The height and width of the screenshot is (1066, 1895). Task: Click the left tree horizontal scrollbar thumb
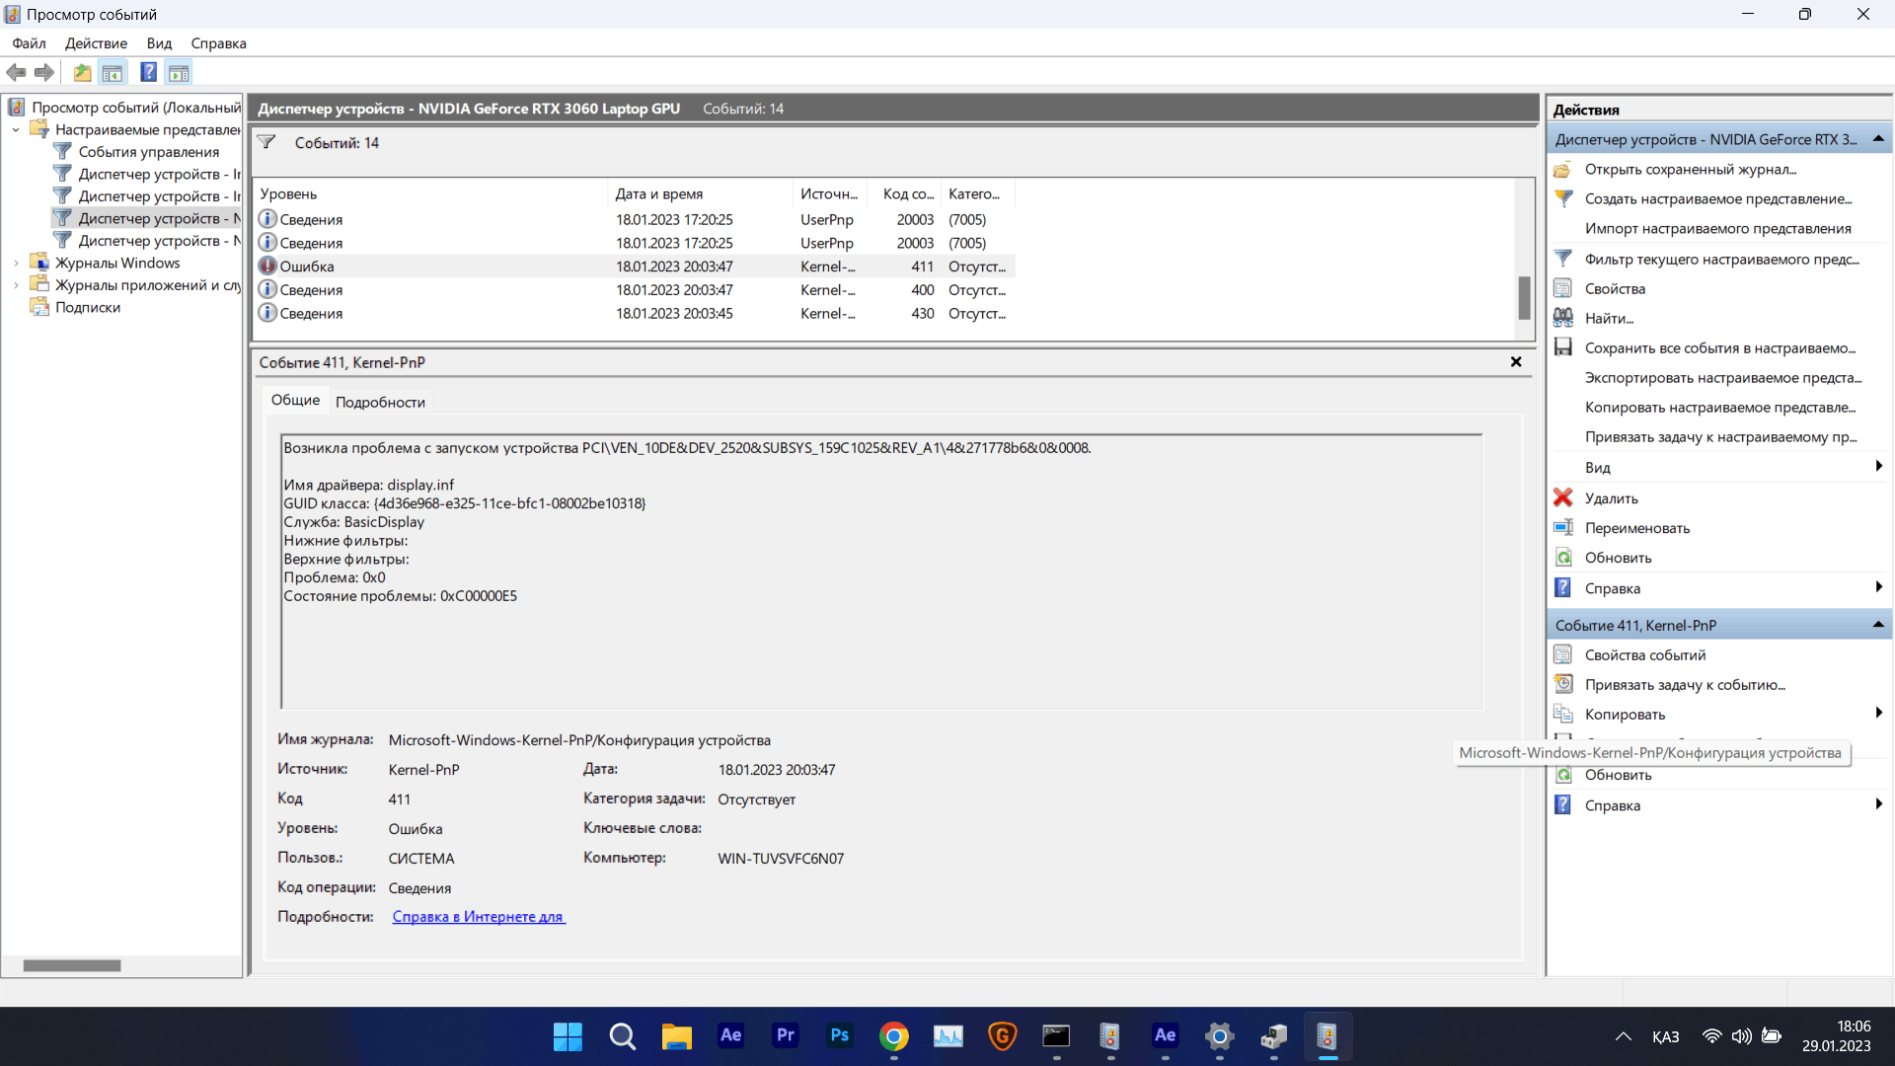pos(72,965)
